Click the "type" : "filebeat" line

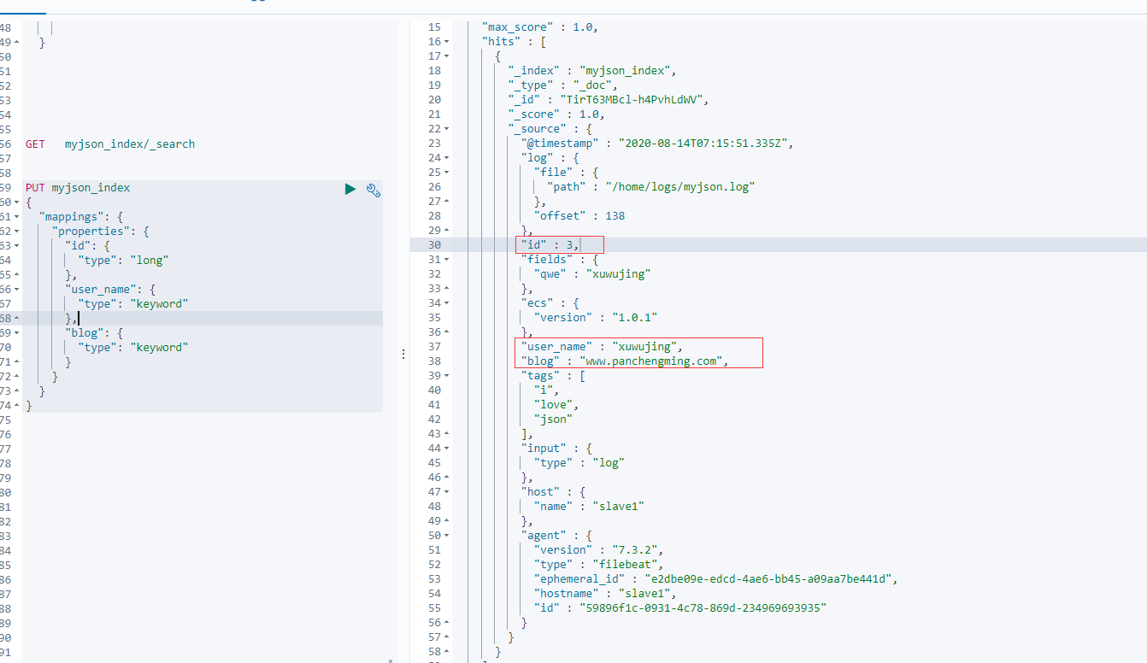598,565
